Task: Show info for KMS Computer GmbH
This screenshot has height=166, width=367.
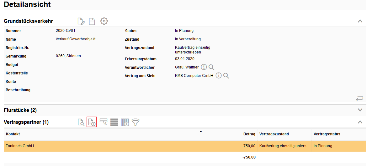Action: pos(219,76)
